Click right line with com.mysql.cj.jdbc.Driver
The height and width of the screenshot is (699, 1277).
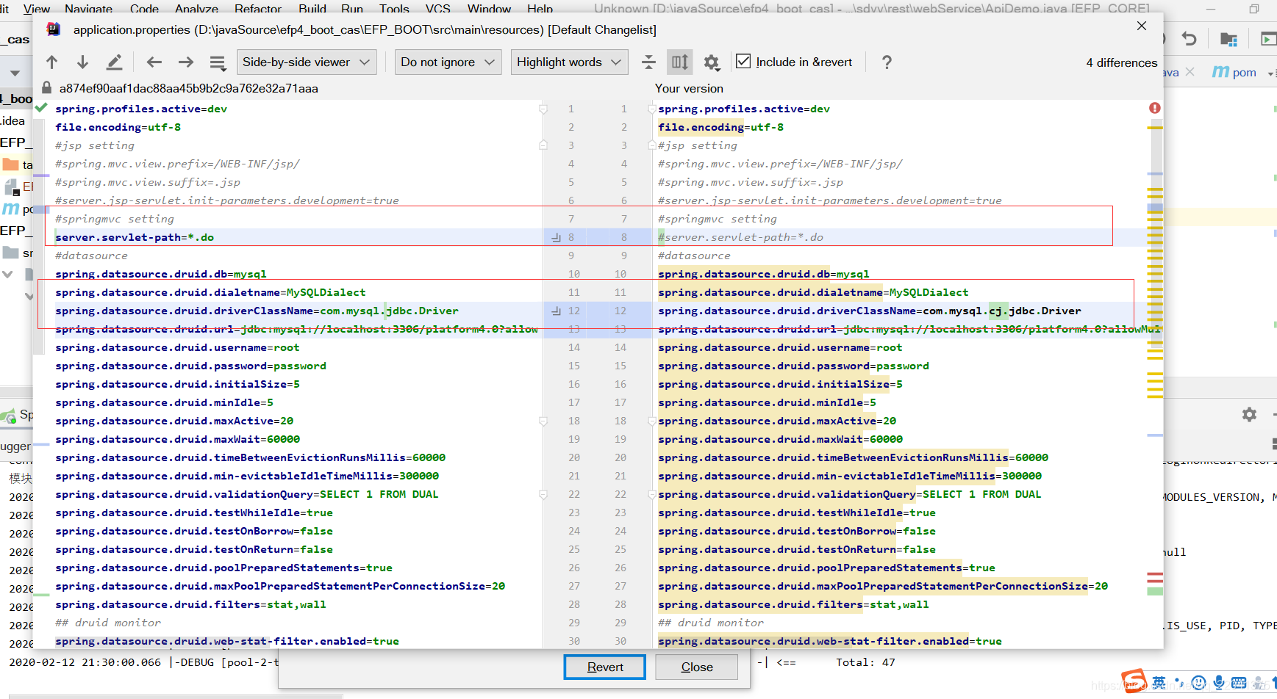[x=870, y=311]
